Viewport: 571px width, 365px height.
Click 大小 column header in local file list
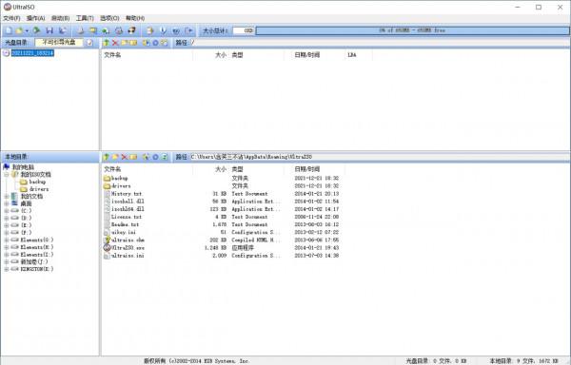(x=211, y=169)
